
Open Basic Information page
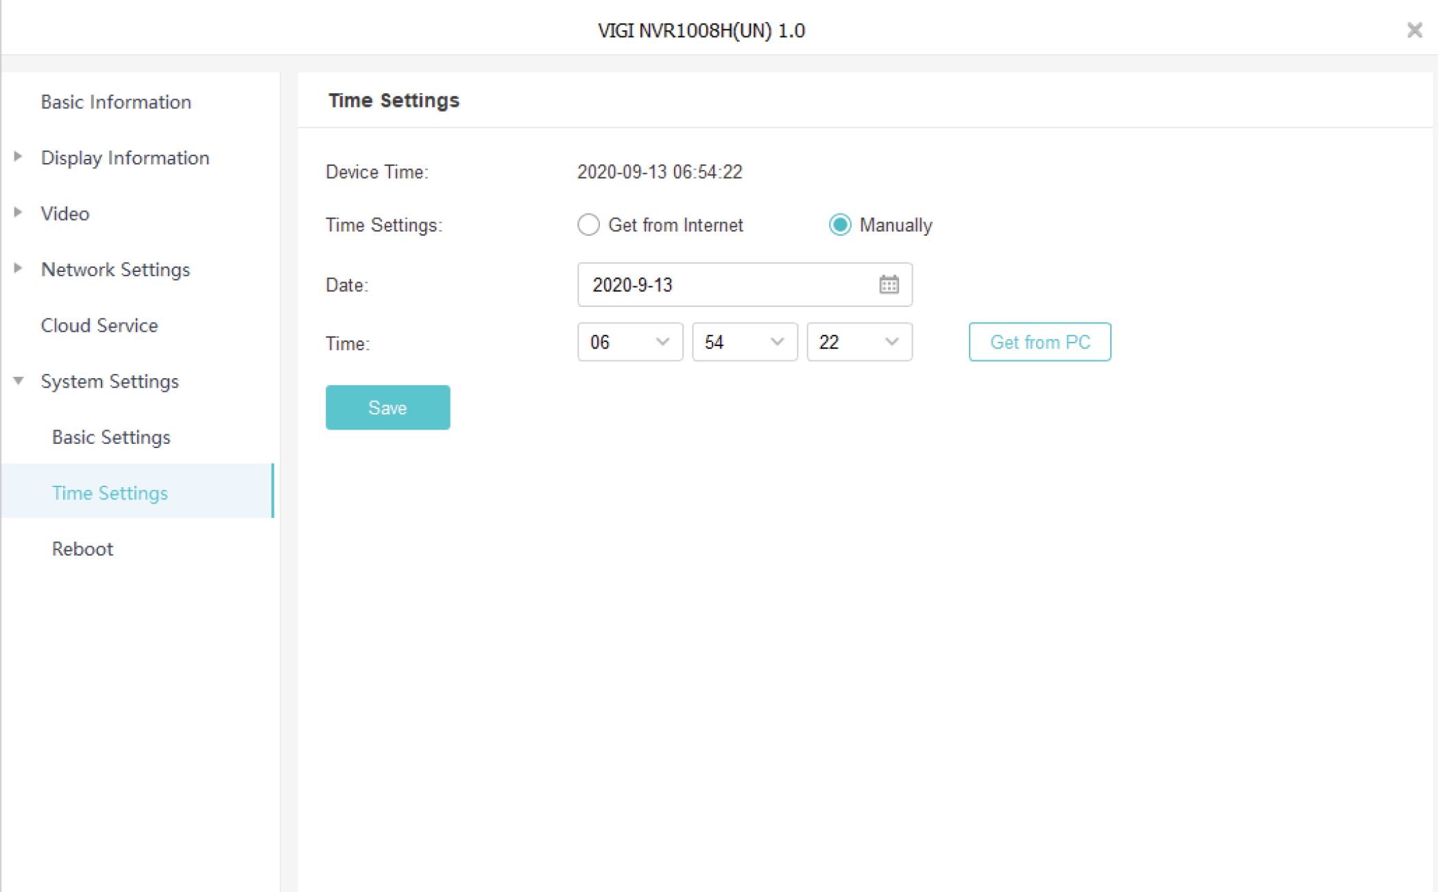[x=116, y=102]
